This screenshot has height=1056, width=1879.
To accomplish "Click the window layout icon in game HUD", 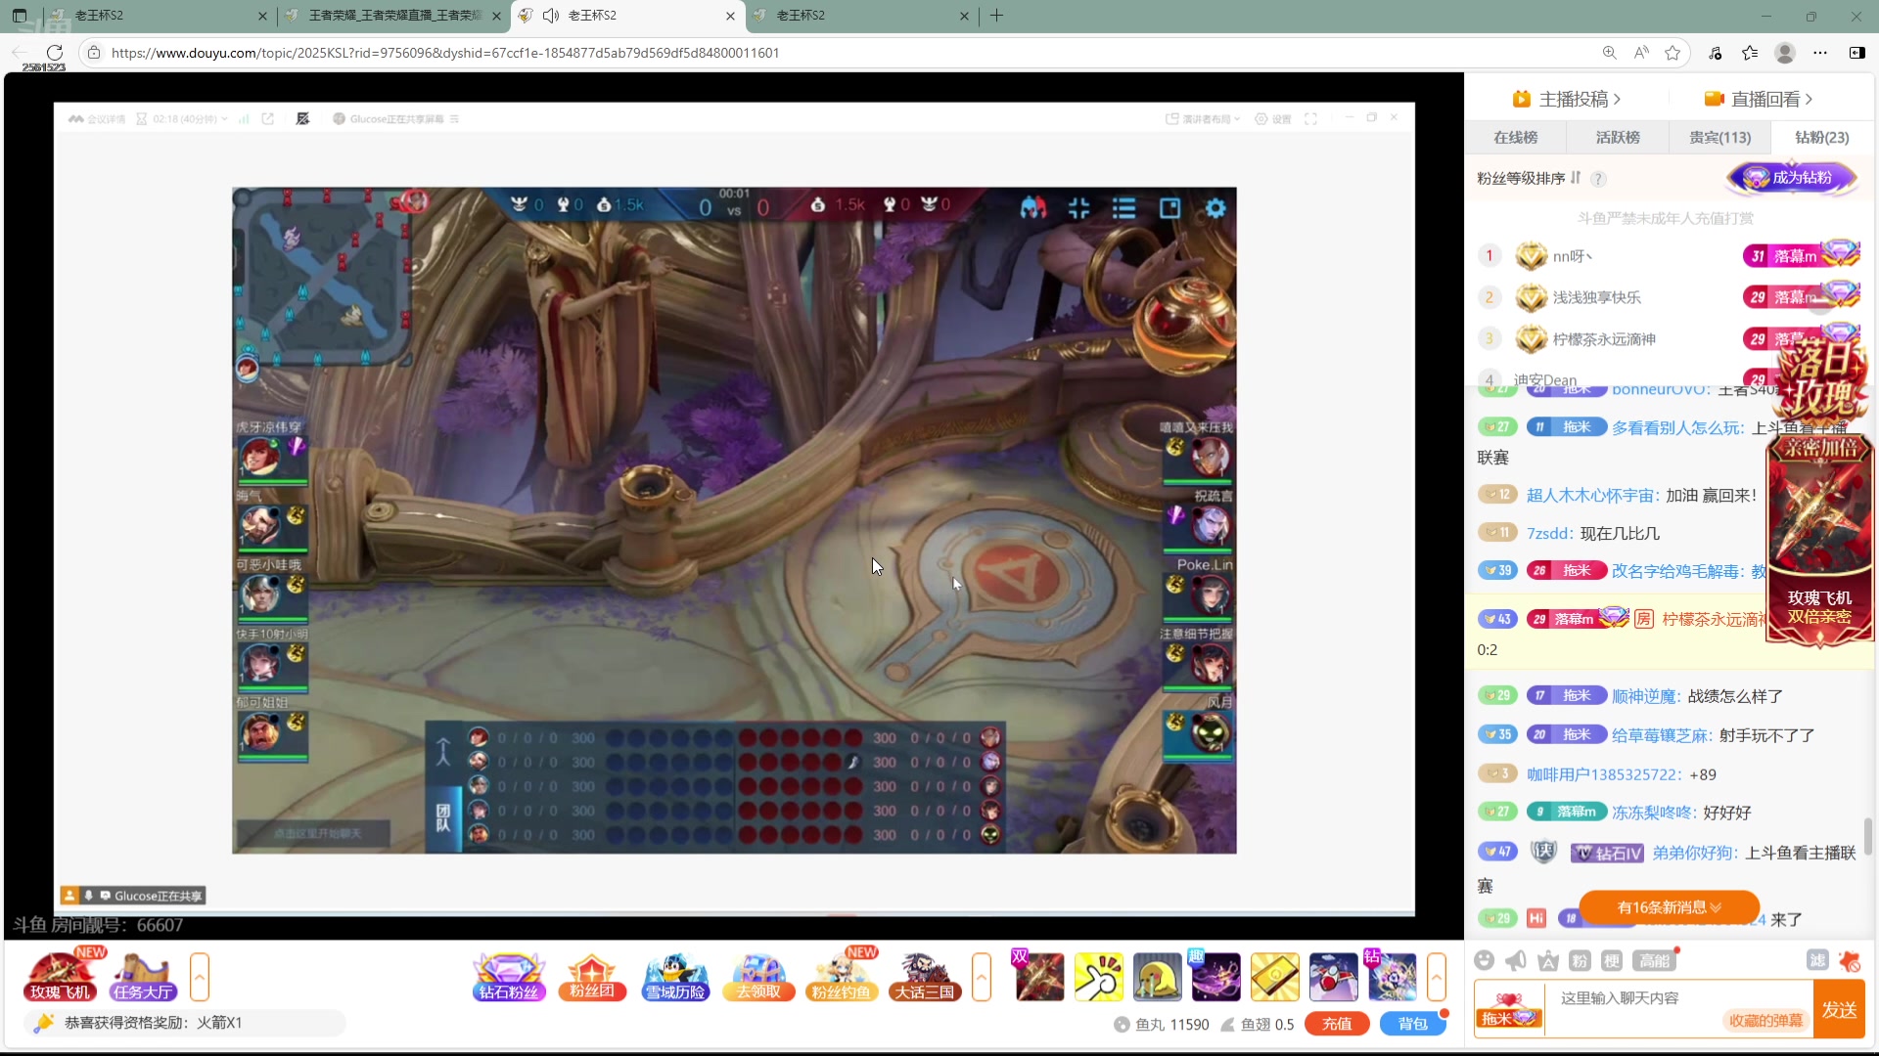I will (x=1170, y=207).
